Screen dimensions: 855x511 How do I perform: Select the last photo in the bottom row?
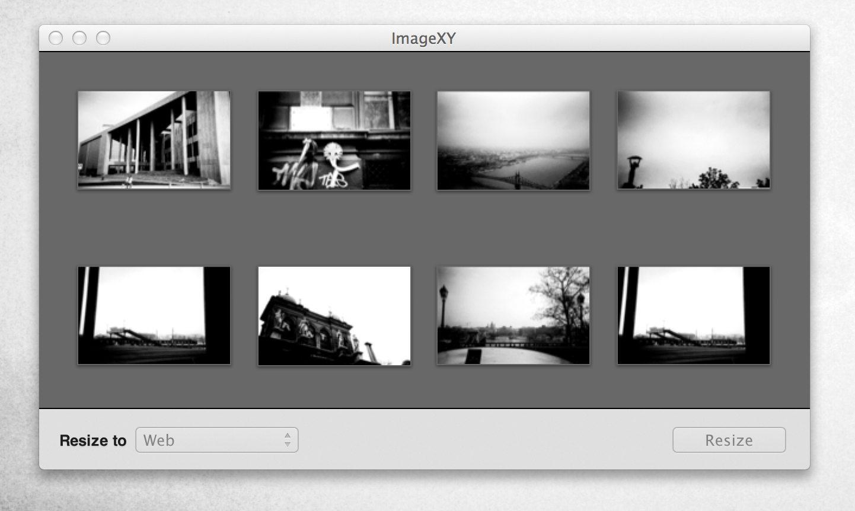click(694, 315)
